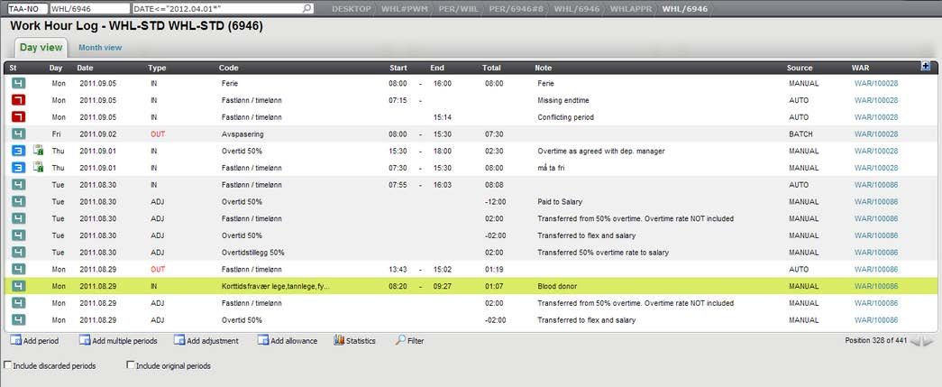Click lock icon on Overtid 50% Thursday row
This screenshot has height=387, width=942.
tap(39, 151)
